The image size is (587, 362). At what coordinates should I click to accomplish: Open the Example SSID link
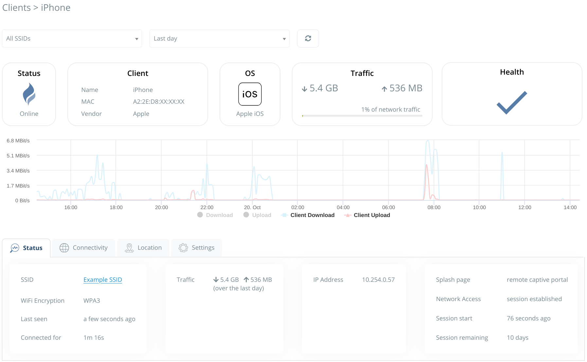tap(103, 280)
